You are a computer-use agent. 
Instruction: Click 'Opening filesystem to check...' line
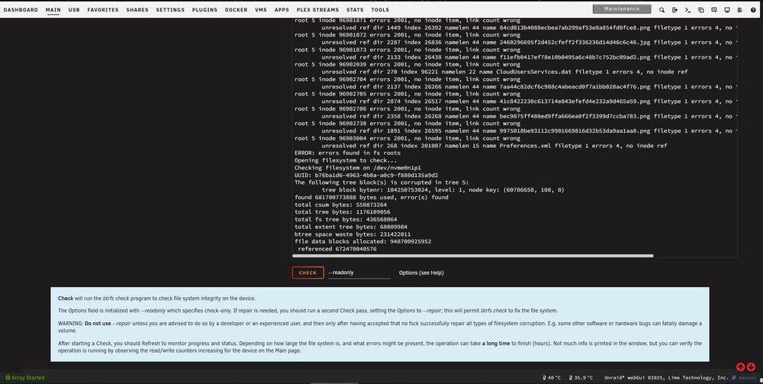point(346,160)
